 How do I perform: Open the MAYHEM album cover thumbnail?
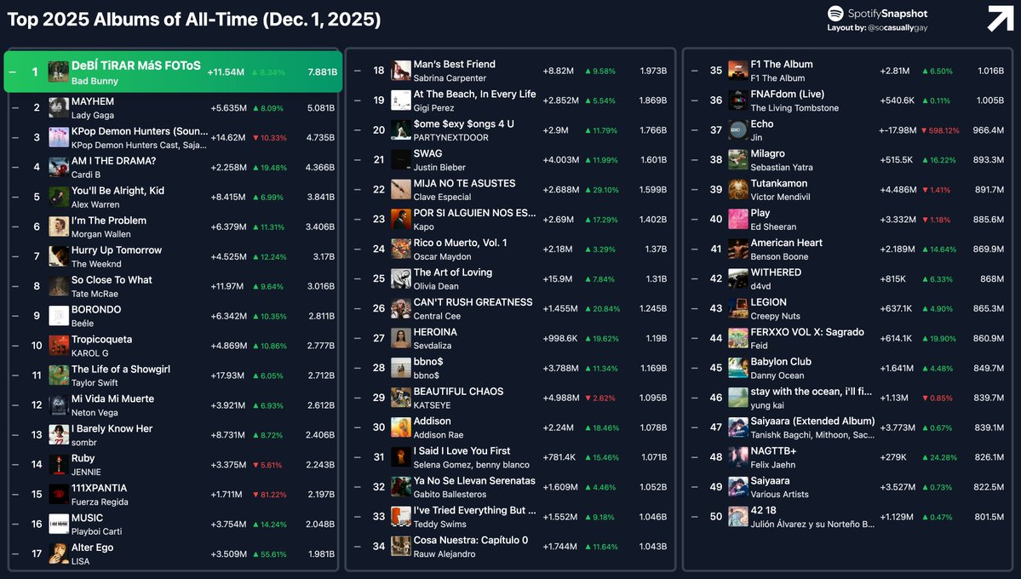click(59, 108)
